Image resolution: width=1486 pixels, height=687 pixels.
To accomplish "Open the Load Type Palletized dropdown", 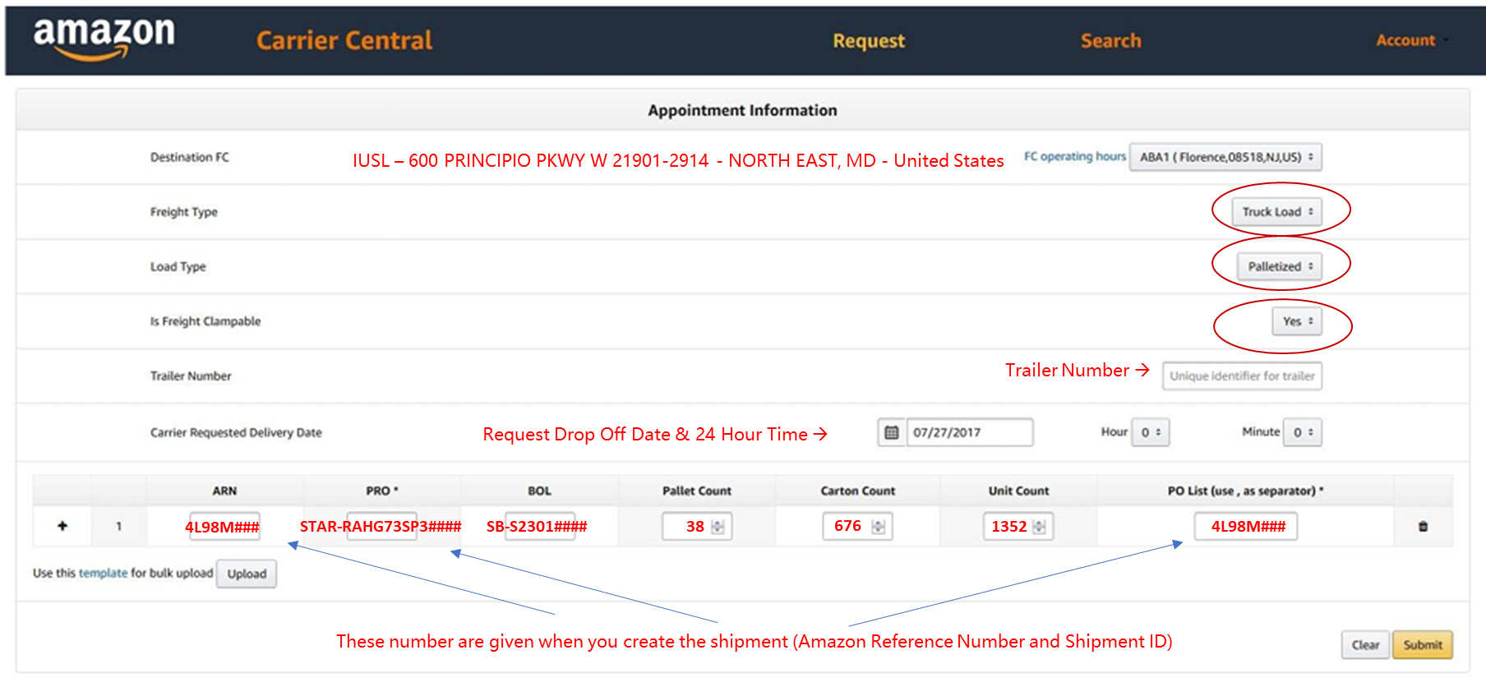I will 1280,266.
